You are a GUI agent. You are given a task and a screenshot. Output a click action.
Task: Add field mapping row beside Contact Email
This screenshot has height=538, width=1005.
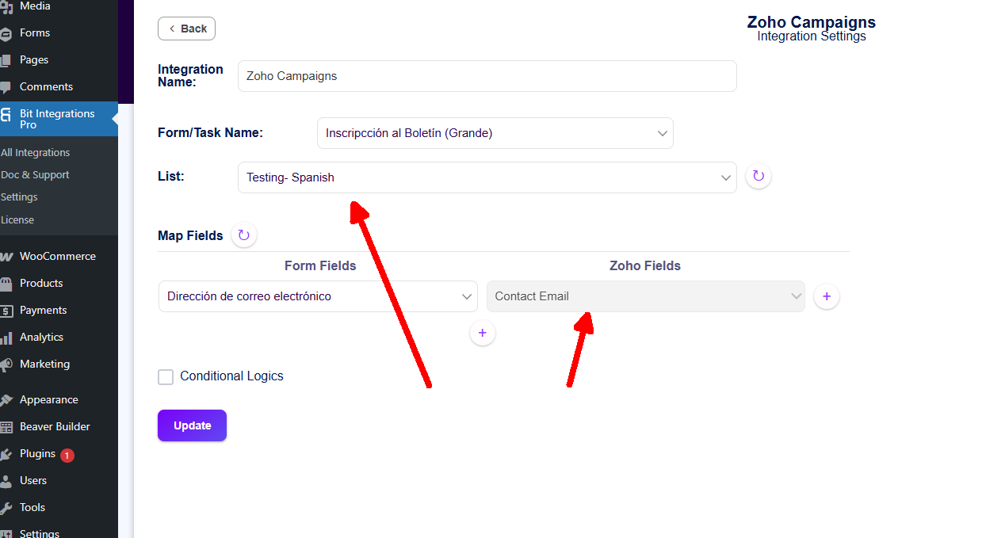(827, 296)
